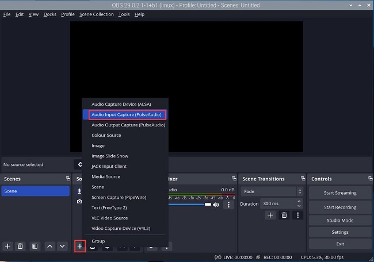Viewport: 374px width, 262px height.
Task: Open the Help menu
Action: point(139,14)
